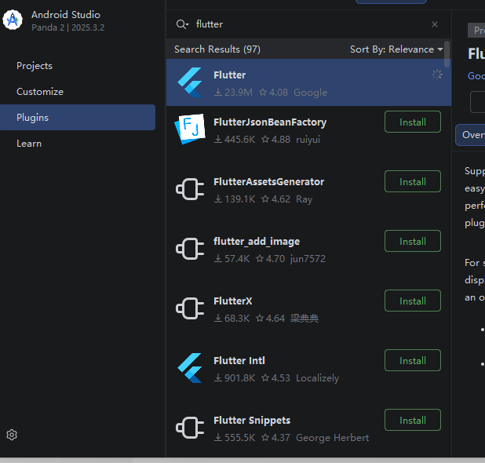The height and width of the screenshot is (463, 485).
Task: Click the Search Results (97) header
Action: pos(217,49)
